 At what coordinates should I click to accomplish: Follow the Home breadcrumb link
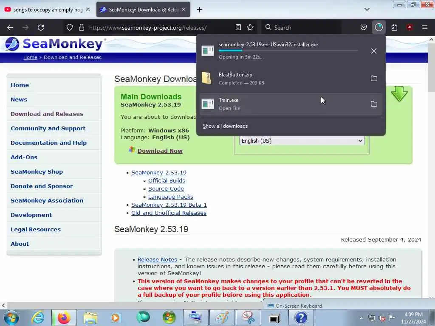[30, 57]
